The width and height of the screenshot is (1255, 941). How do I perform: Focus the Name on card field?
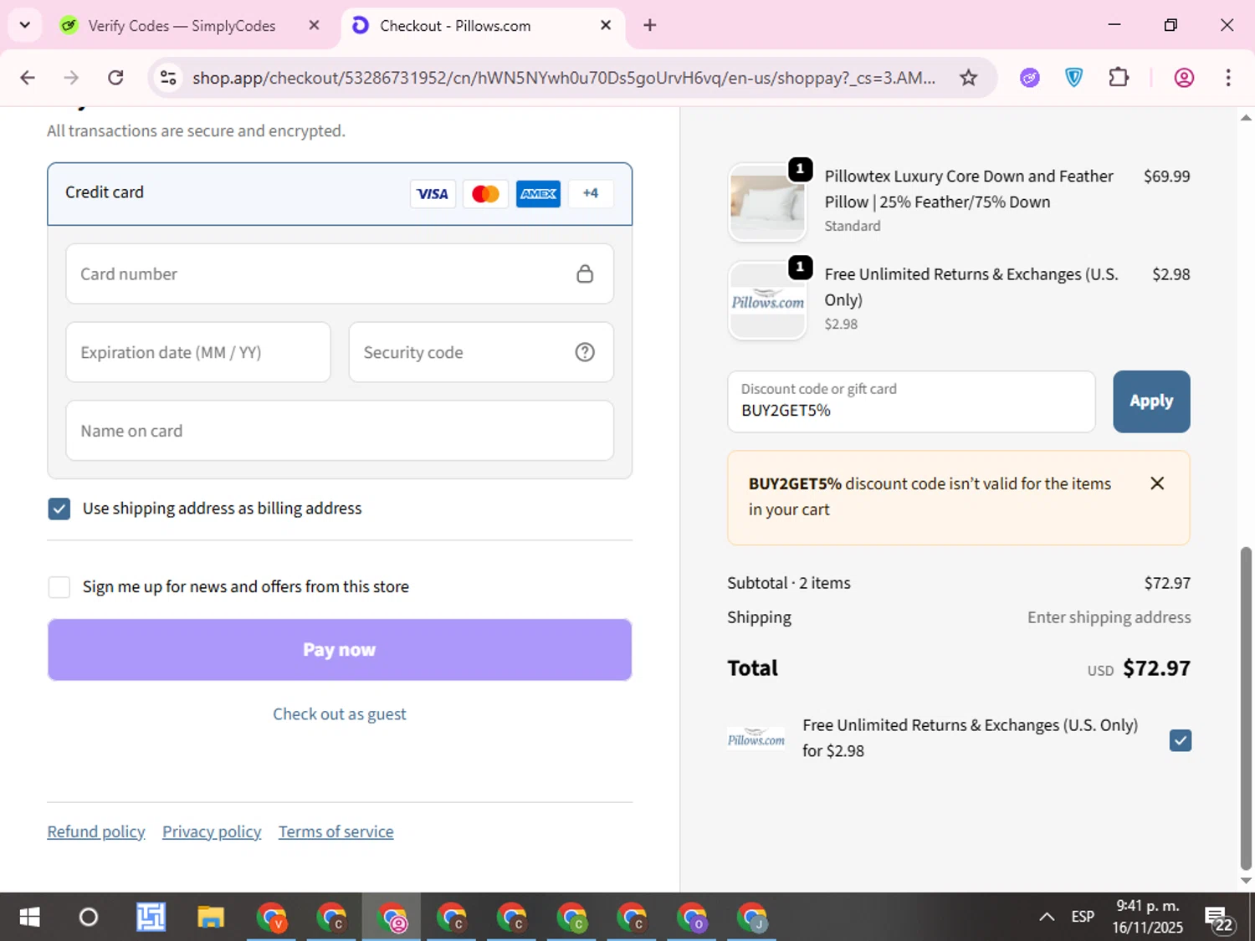[340, 431]
